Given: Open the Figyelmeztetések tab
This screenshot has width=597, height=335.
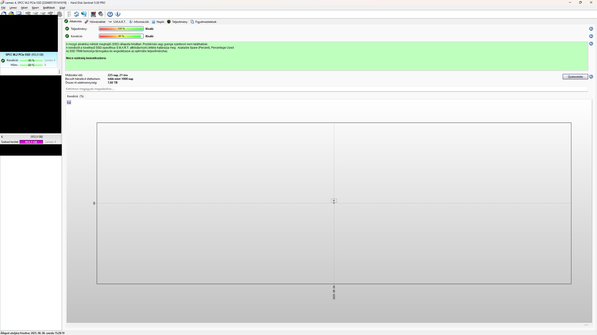Looking at the screenshot, I should [203, 22].
